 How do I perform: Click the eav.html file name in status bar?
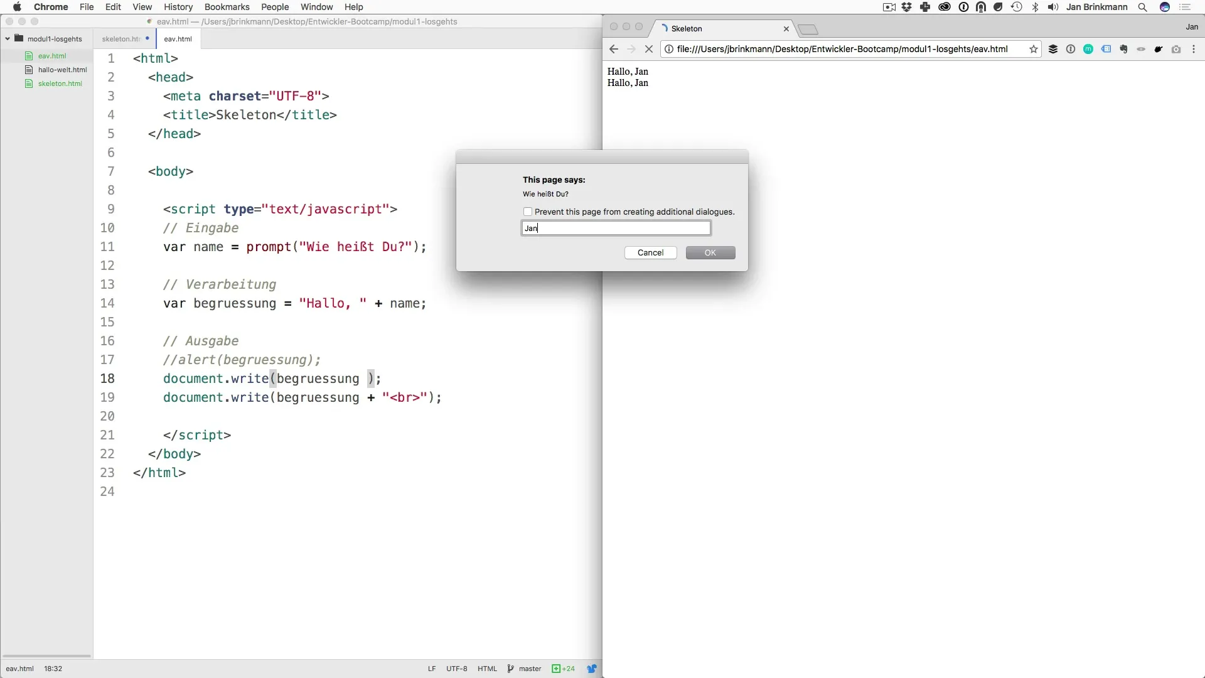tap(20, 669)
